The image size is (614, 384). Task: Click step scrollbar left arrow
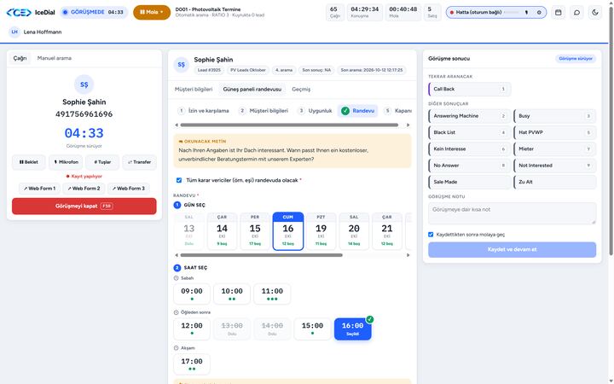point(177,125)
